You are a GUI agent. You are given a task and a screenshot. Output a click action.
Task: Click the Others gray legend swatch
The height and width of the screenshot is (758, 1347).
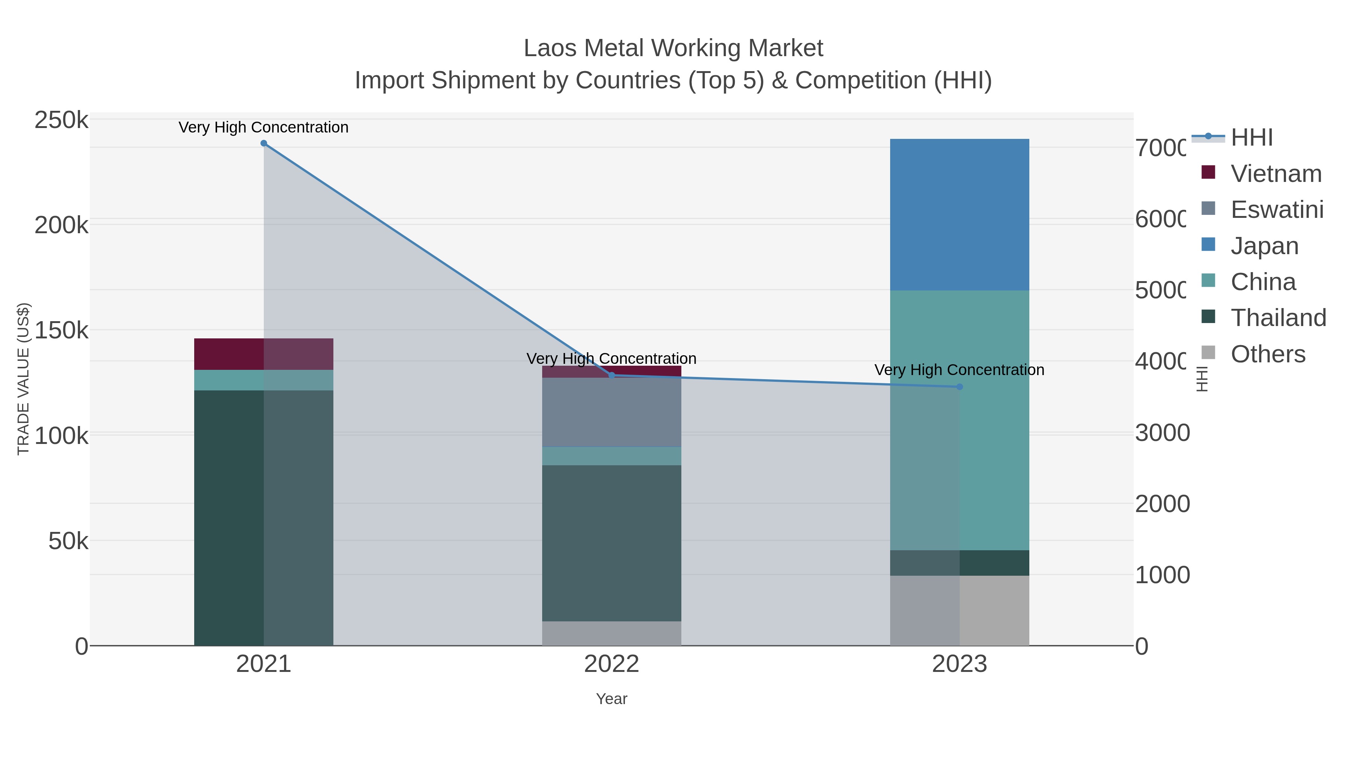click(1209, 353)
